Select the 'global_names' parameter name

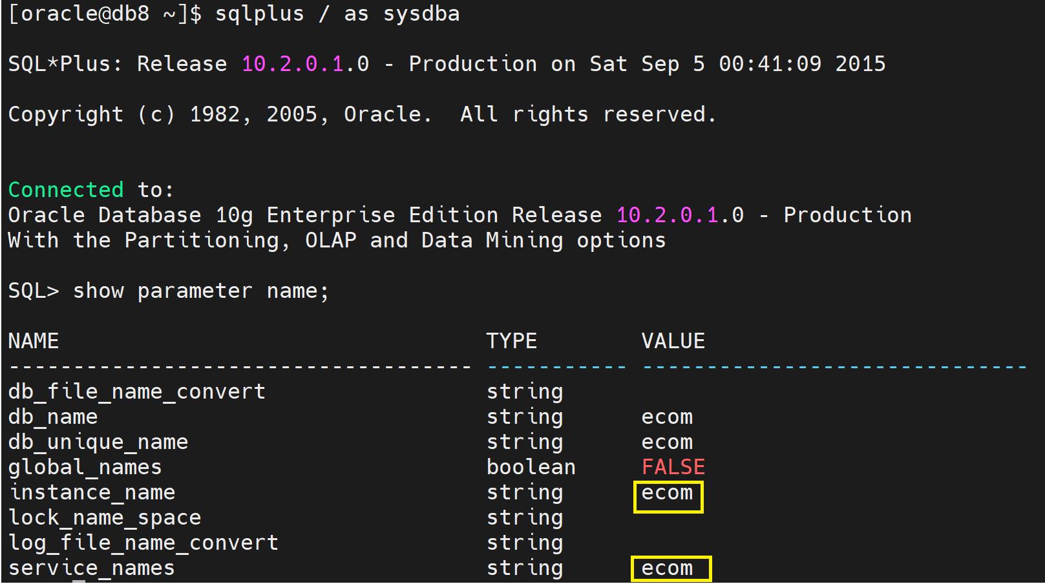pos(85,467)
